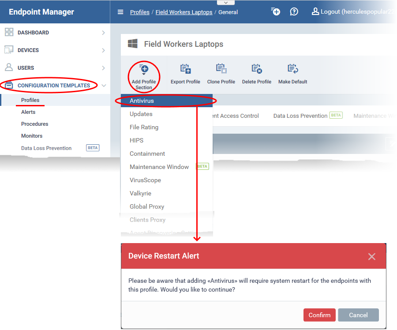The height and width of the screenshot is (330, 397).
Task: Collapse the Configuration Templates section
Action: point(103,86)
